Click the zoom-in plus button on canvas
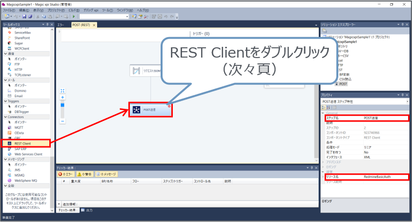 [62, 97]
